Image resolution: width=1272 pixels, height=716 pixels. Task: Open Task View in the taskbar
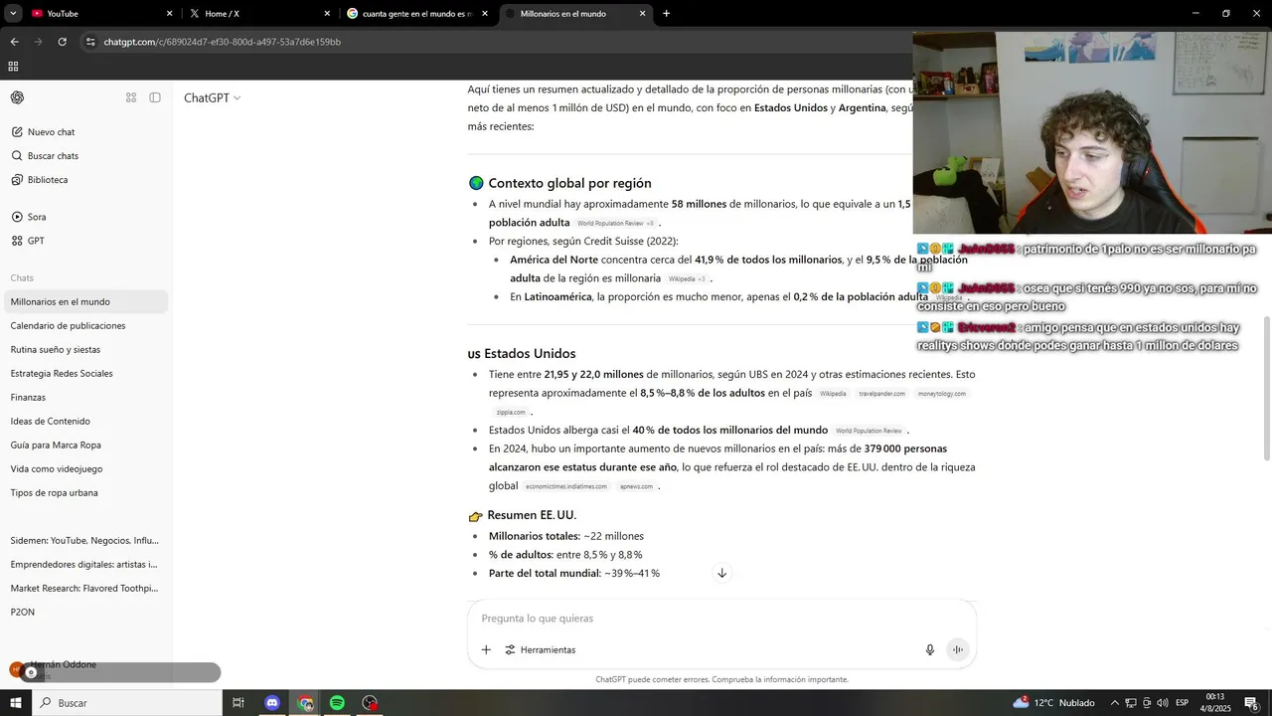(x=238, y=703)
